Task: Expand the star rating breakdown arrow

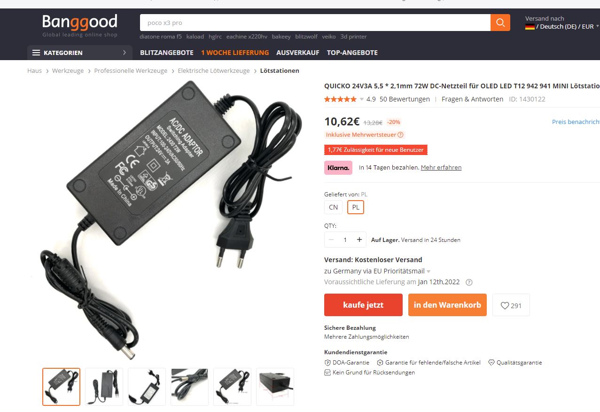Action: (x=362, y=99)
